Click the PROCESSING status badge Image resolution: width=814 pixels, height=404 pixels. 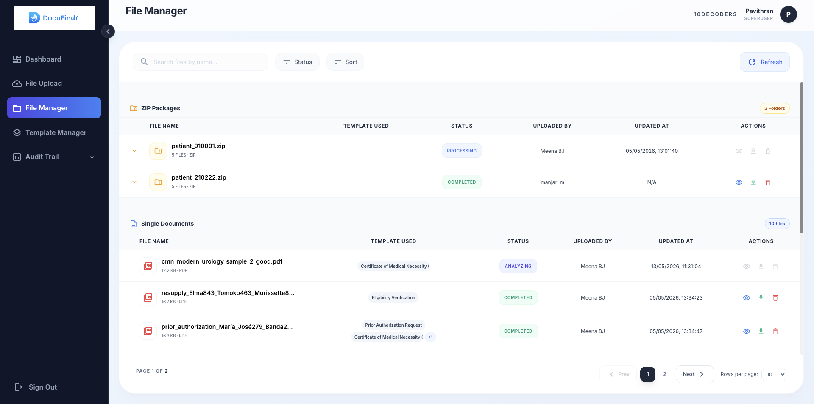coord(462,151)
